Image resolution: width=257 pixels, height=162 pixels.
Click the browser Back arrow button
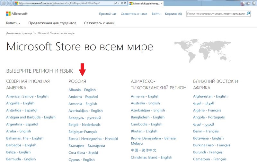(4, 3)
